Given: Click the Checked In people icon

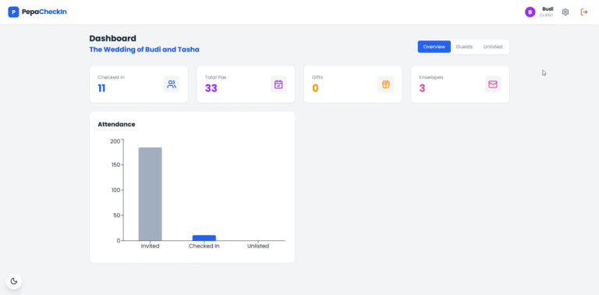Looking at the screenshot, I should (172, 84).
